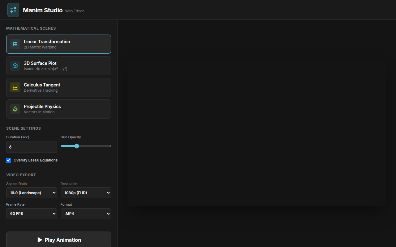Click the Linear Transformation grid icon

click(15, 44)
